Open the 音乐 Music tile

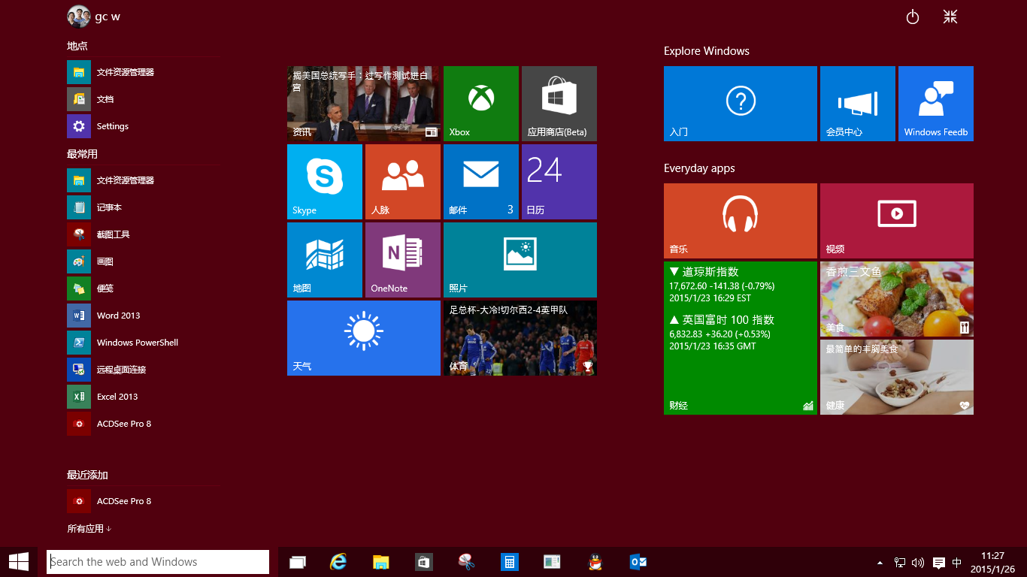tap(741, 221)
